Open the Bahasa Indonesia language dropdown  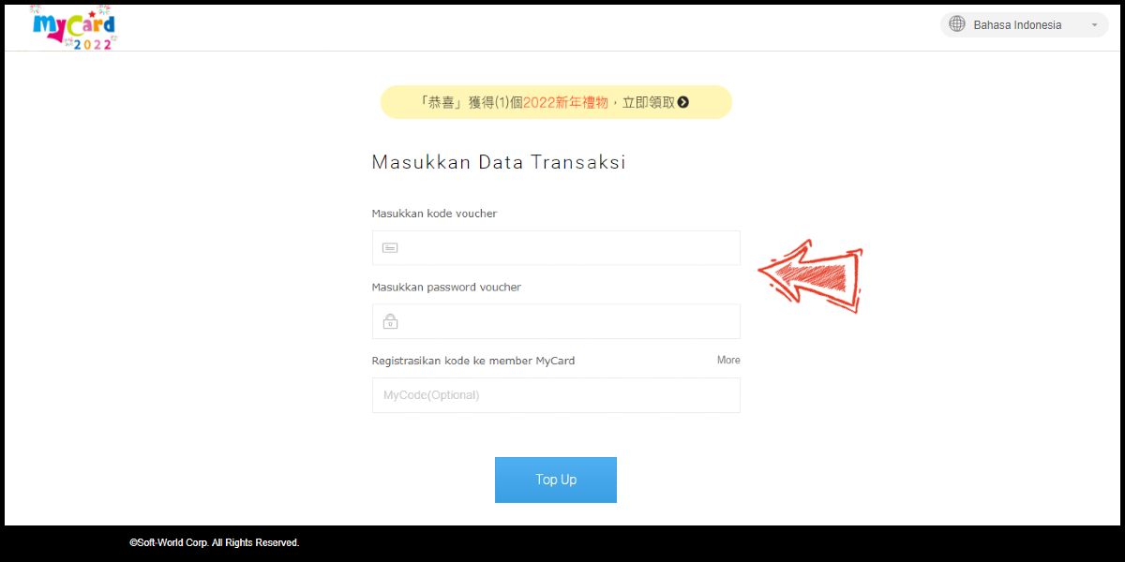click(1025, 24)
